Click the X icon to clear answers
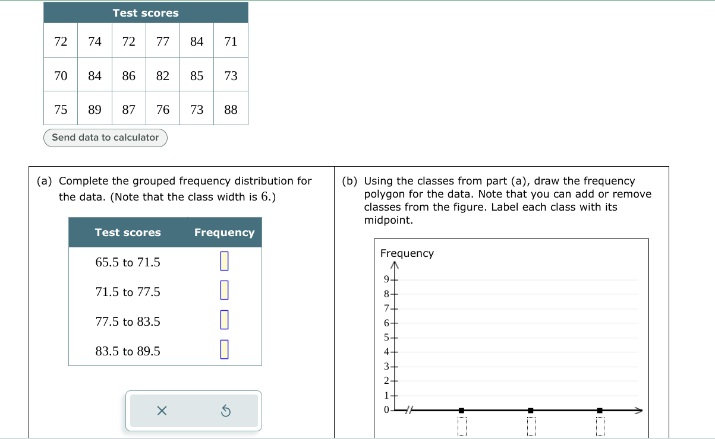This screenshot has height=439, width=715. 161,410
